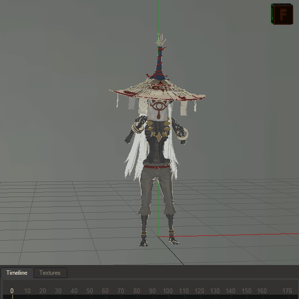This screenshot has height=299, width=299.
Task: Click the playhead at frame 0
Action: [12, 292]
